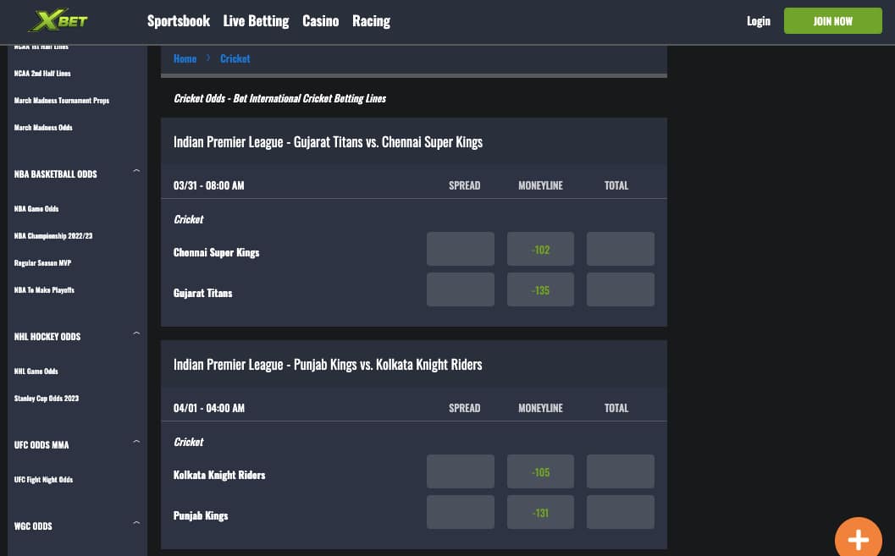Open Regular Season MVP odds
The width and height of the screenshot is (895, 556).
(43, 263)
